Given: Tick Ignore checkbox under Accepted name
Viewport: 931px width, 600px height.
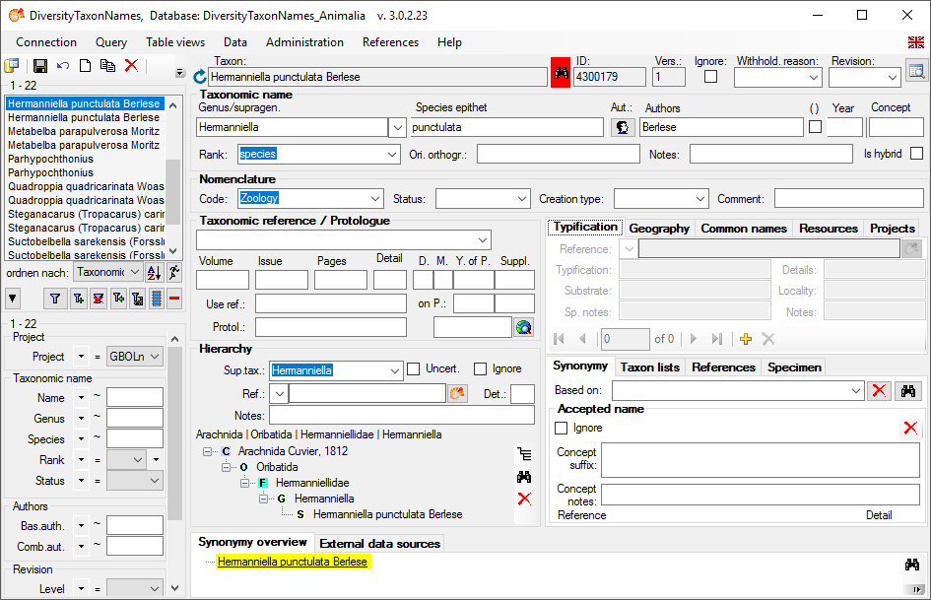Looking at the screenshot, I should coord(562,429).
